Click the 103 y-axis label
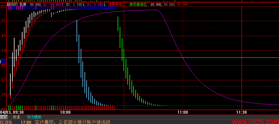Image resolution: width=279 pixels, height=124 pixels. coord(3,6)
